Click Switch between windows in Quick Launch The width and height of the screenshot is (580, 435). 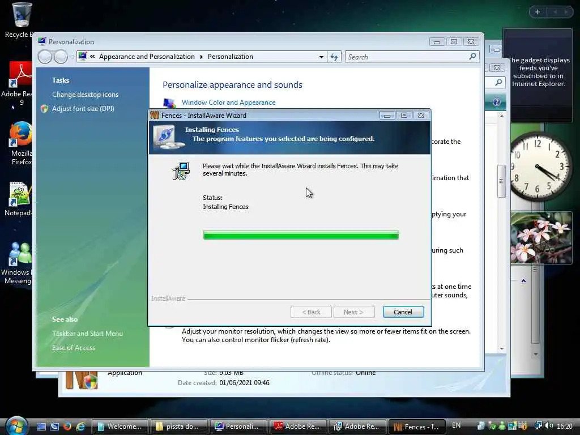coord(54,427)
